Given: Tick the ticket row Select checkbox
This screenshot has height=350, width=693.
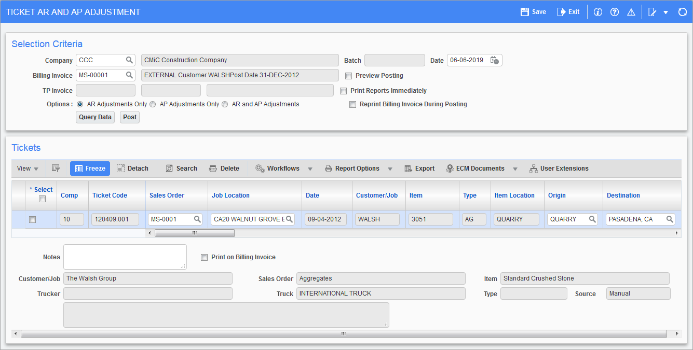Looking at the screenshot, I should (x=32, y=219).
